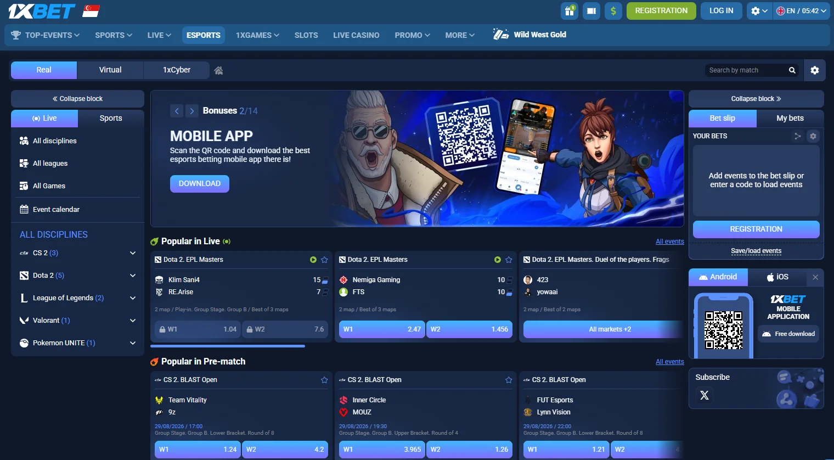Collapse the right bet slip block
Image resolution: width=834 pixels, height=460 pixels.
[x=756, y=99]
